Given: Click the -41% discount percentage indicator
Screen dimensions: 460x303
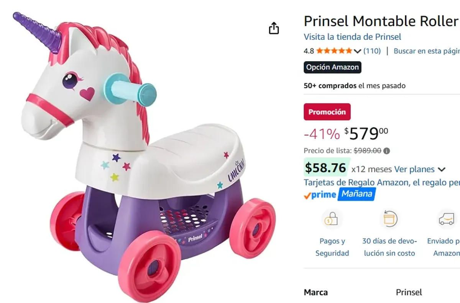Looking at the screenshot, I should [x=320, y=134].
